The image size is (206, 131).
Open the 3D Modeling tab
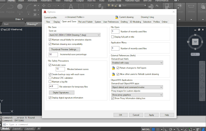(135, 22)
